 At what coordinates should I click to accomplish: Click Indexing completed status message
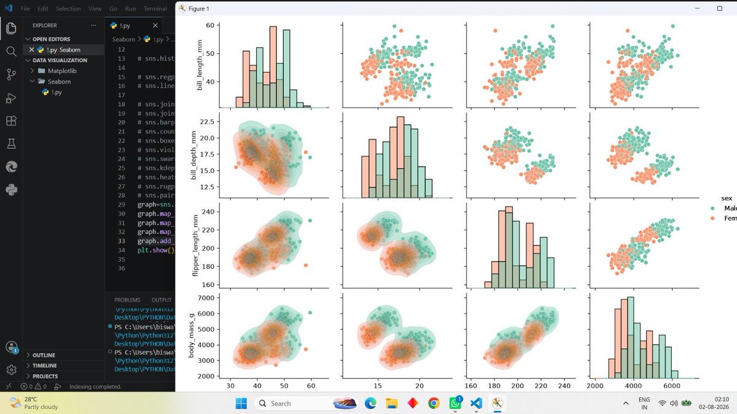point(95,386)
